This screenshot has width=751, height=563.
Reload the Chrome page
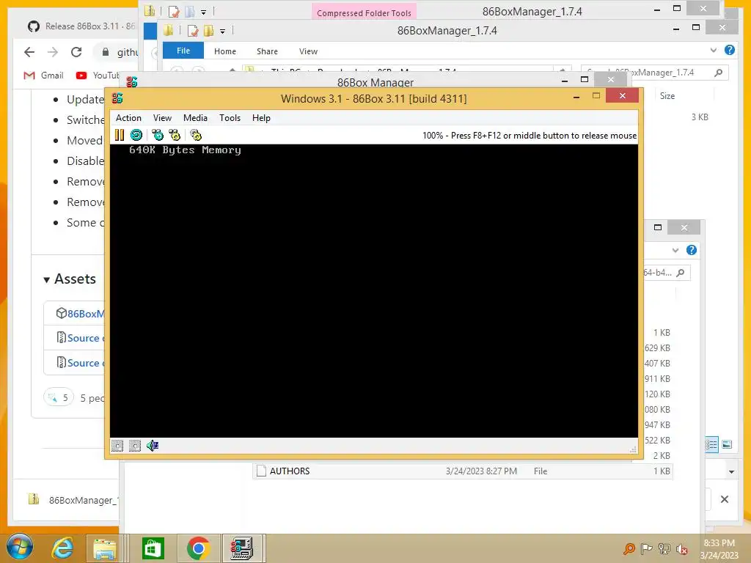pyautogui.click(x=76, y=52)
